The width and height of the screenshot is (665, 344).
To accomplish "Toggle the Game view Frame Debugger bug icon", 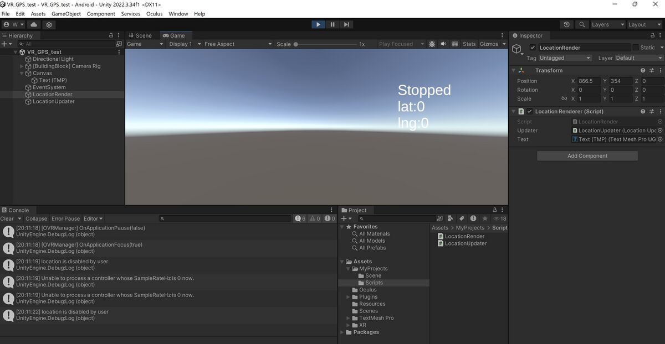I will pyautogui.click(x=432, y=44).
